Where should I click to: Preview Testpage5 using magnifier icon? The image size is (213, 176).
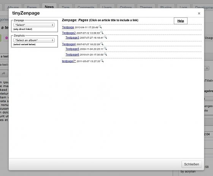[x=105, y=49]
